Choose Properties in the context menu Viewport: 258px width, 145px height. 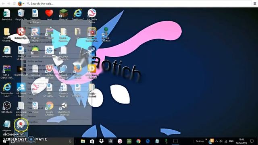click(x=33, y=122)
